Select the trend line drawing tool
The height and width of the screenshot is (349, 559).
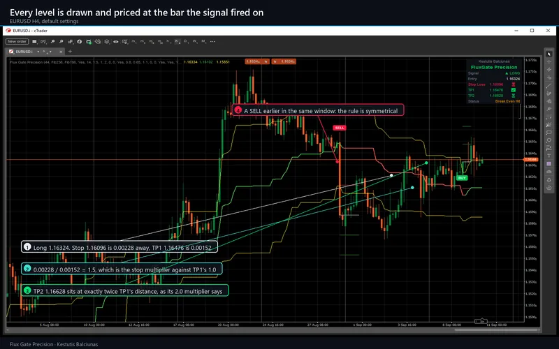click(x=549, y=86)
